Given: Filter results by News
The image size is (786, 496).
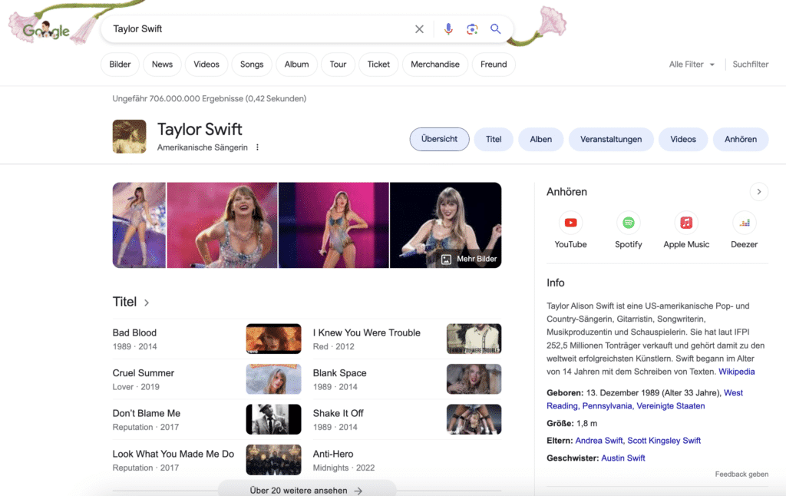Looking at the screenshot, I should 162,64.
